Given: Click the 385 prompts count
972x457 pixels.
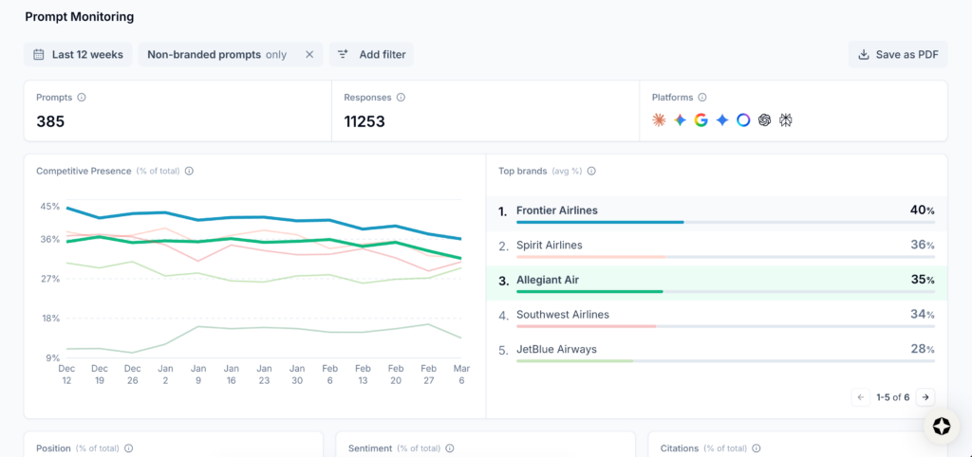Looking at the screenshot, I should coord(50,121).
